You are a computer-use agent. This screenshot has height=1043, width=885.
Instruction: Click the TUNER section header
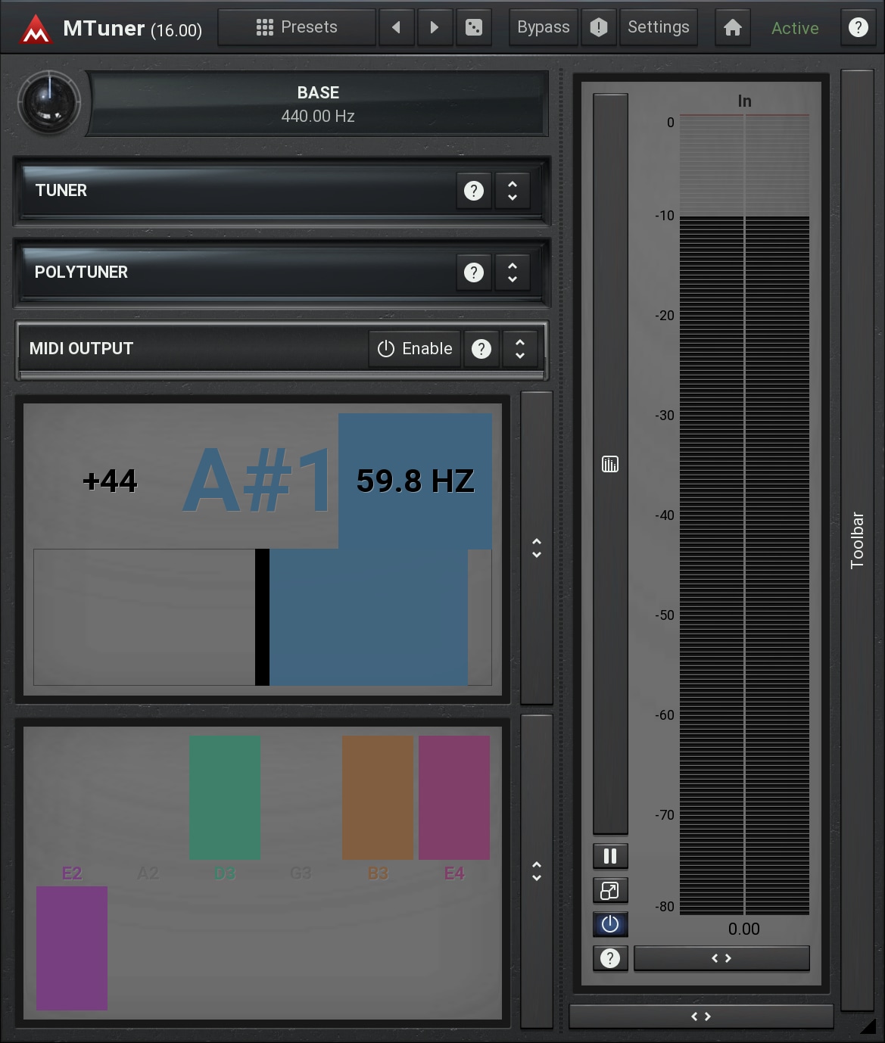(282, 191)
